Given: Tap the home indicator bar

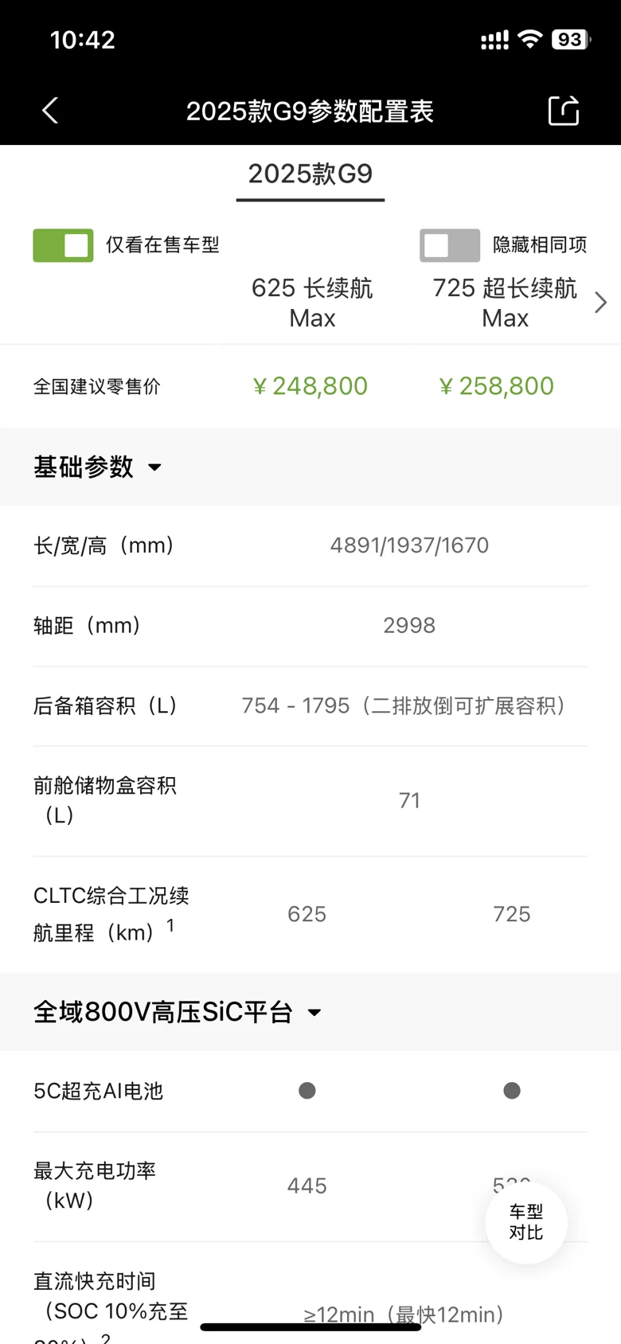Looking at the screenshot, I should (310, 1326).
